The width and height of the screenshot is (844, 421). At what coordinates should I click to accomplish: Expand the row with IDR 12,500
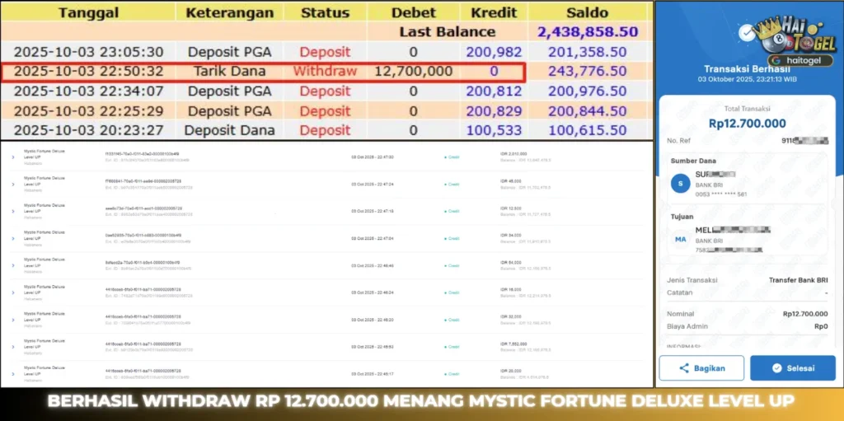pos(13,211)
